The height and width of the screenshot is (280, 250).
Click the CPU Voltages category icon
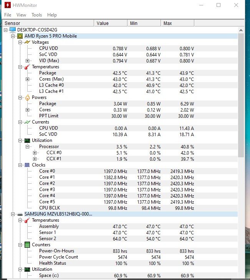coord(27,42)
